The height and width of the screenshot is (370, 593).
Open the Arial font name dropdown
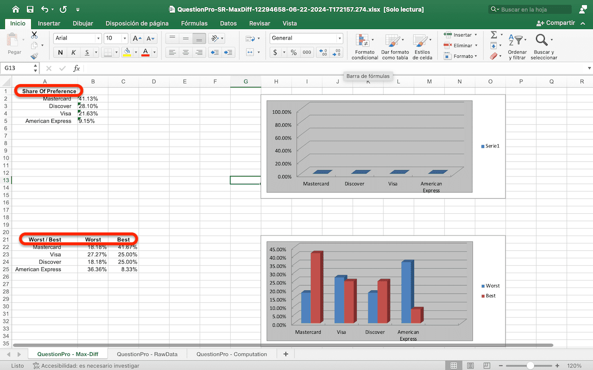pos(98,39)
